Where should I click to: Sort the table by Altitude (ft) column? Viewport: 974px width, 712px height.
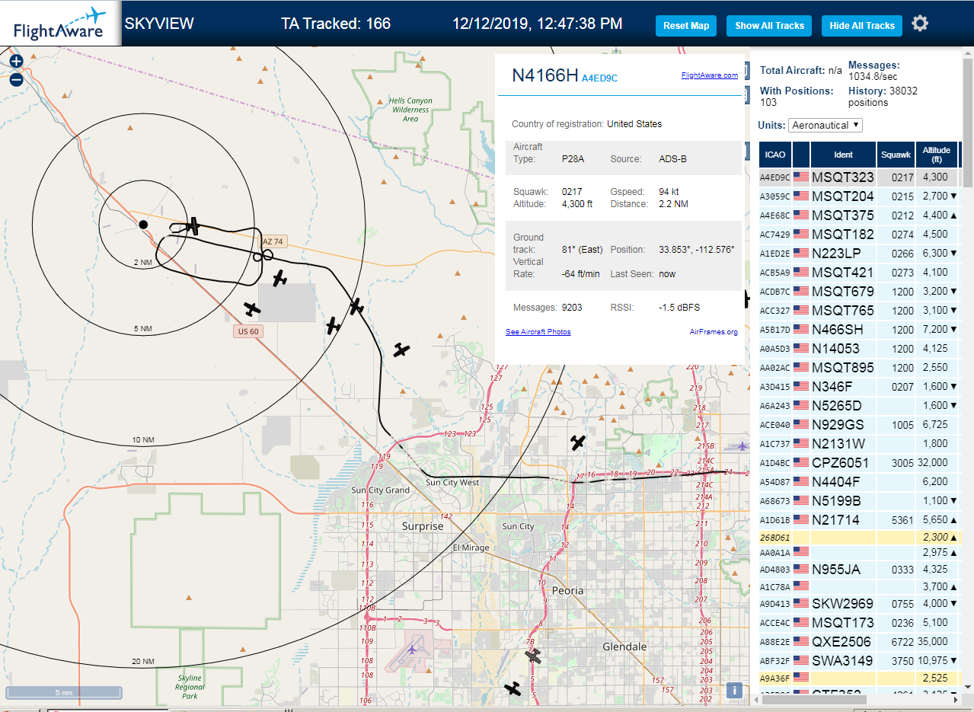pos(937,155)
